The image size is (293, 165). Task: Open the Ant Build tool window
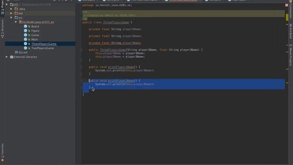[291, 31]
